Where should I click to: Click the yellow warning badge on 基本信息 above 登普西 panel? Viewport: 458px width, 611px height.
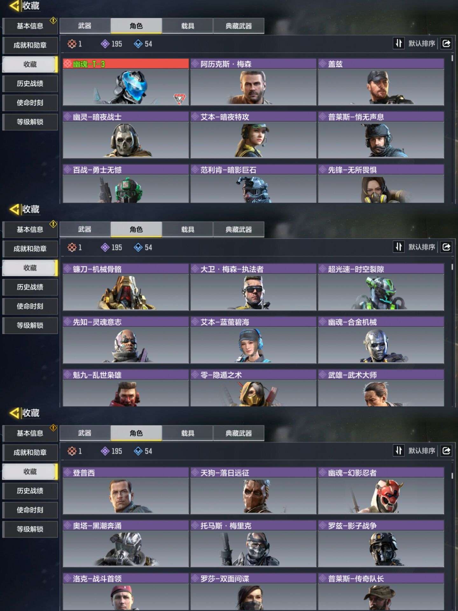tap(53, 427)
